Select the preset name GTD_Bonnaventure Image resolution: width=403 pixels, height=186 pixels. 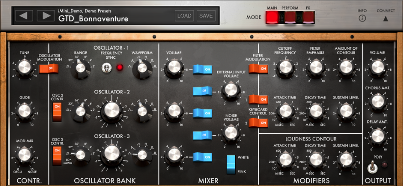click(93, 19)
